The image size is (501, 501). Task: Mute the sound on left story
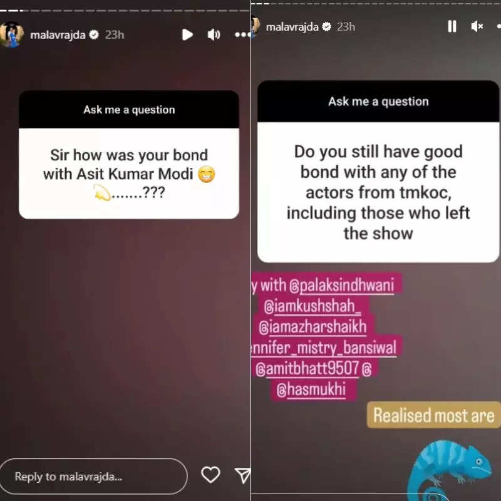214,34
